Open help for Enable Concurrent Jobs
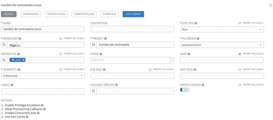 point(38,113)
